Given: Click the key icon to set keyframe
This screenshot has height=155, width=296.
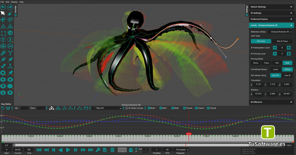Looking at the screenshot, I should click(x=98, y=150).
